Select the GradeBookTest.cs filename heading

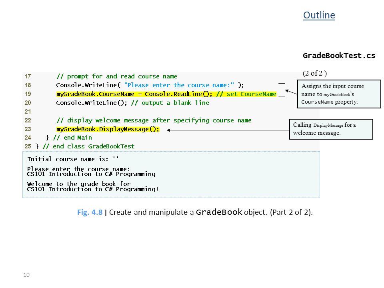[339, 56]
